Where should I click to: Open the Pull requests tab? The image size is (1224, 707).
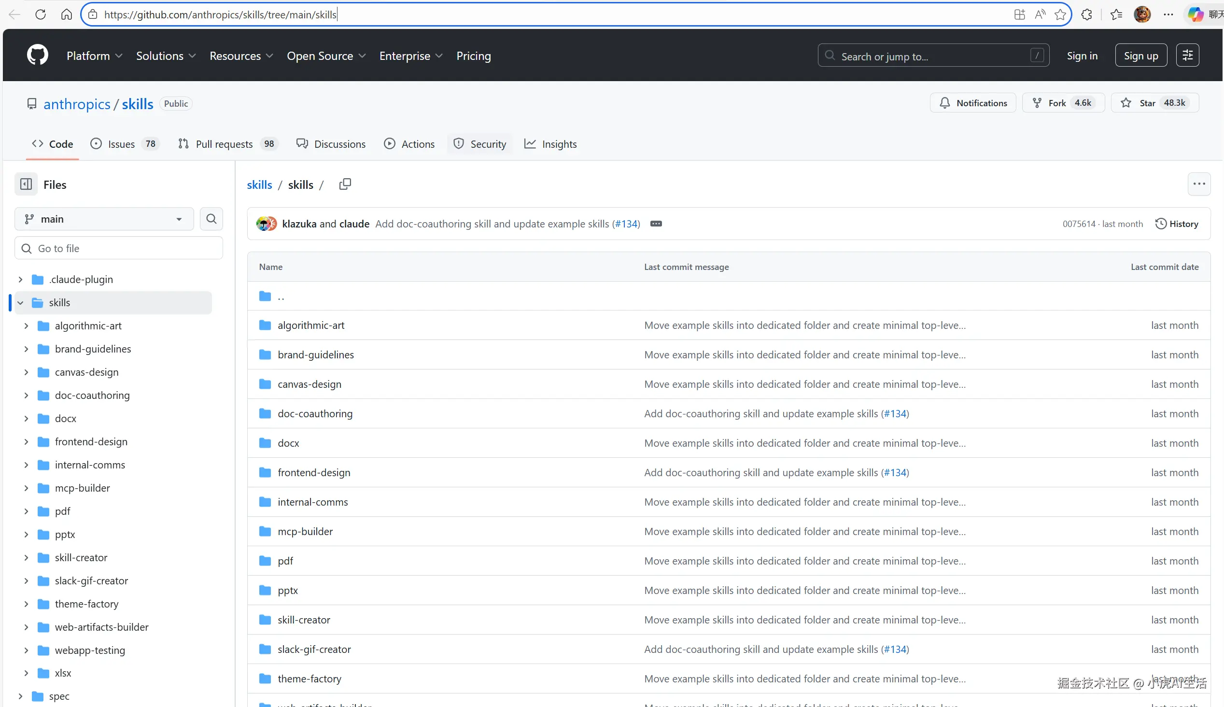[x=228, y=144]
